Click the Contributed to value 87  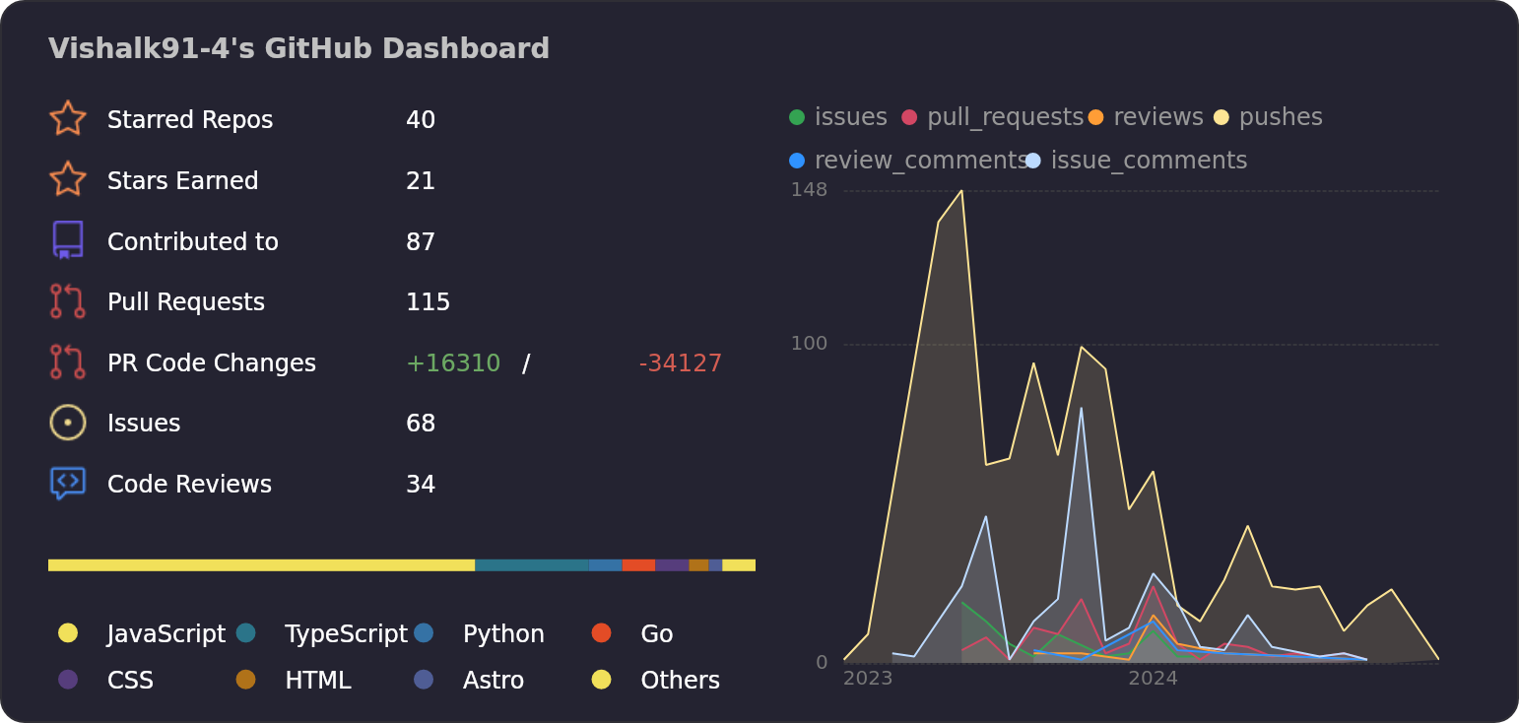(x=421, y=242)
